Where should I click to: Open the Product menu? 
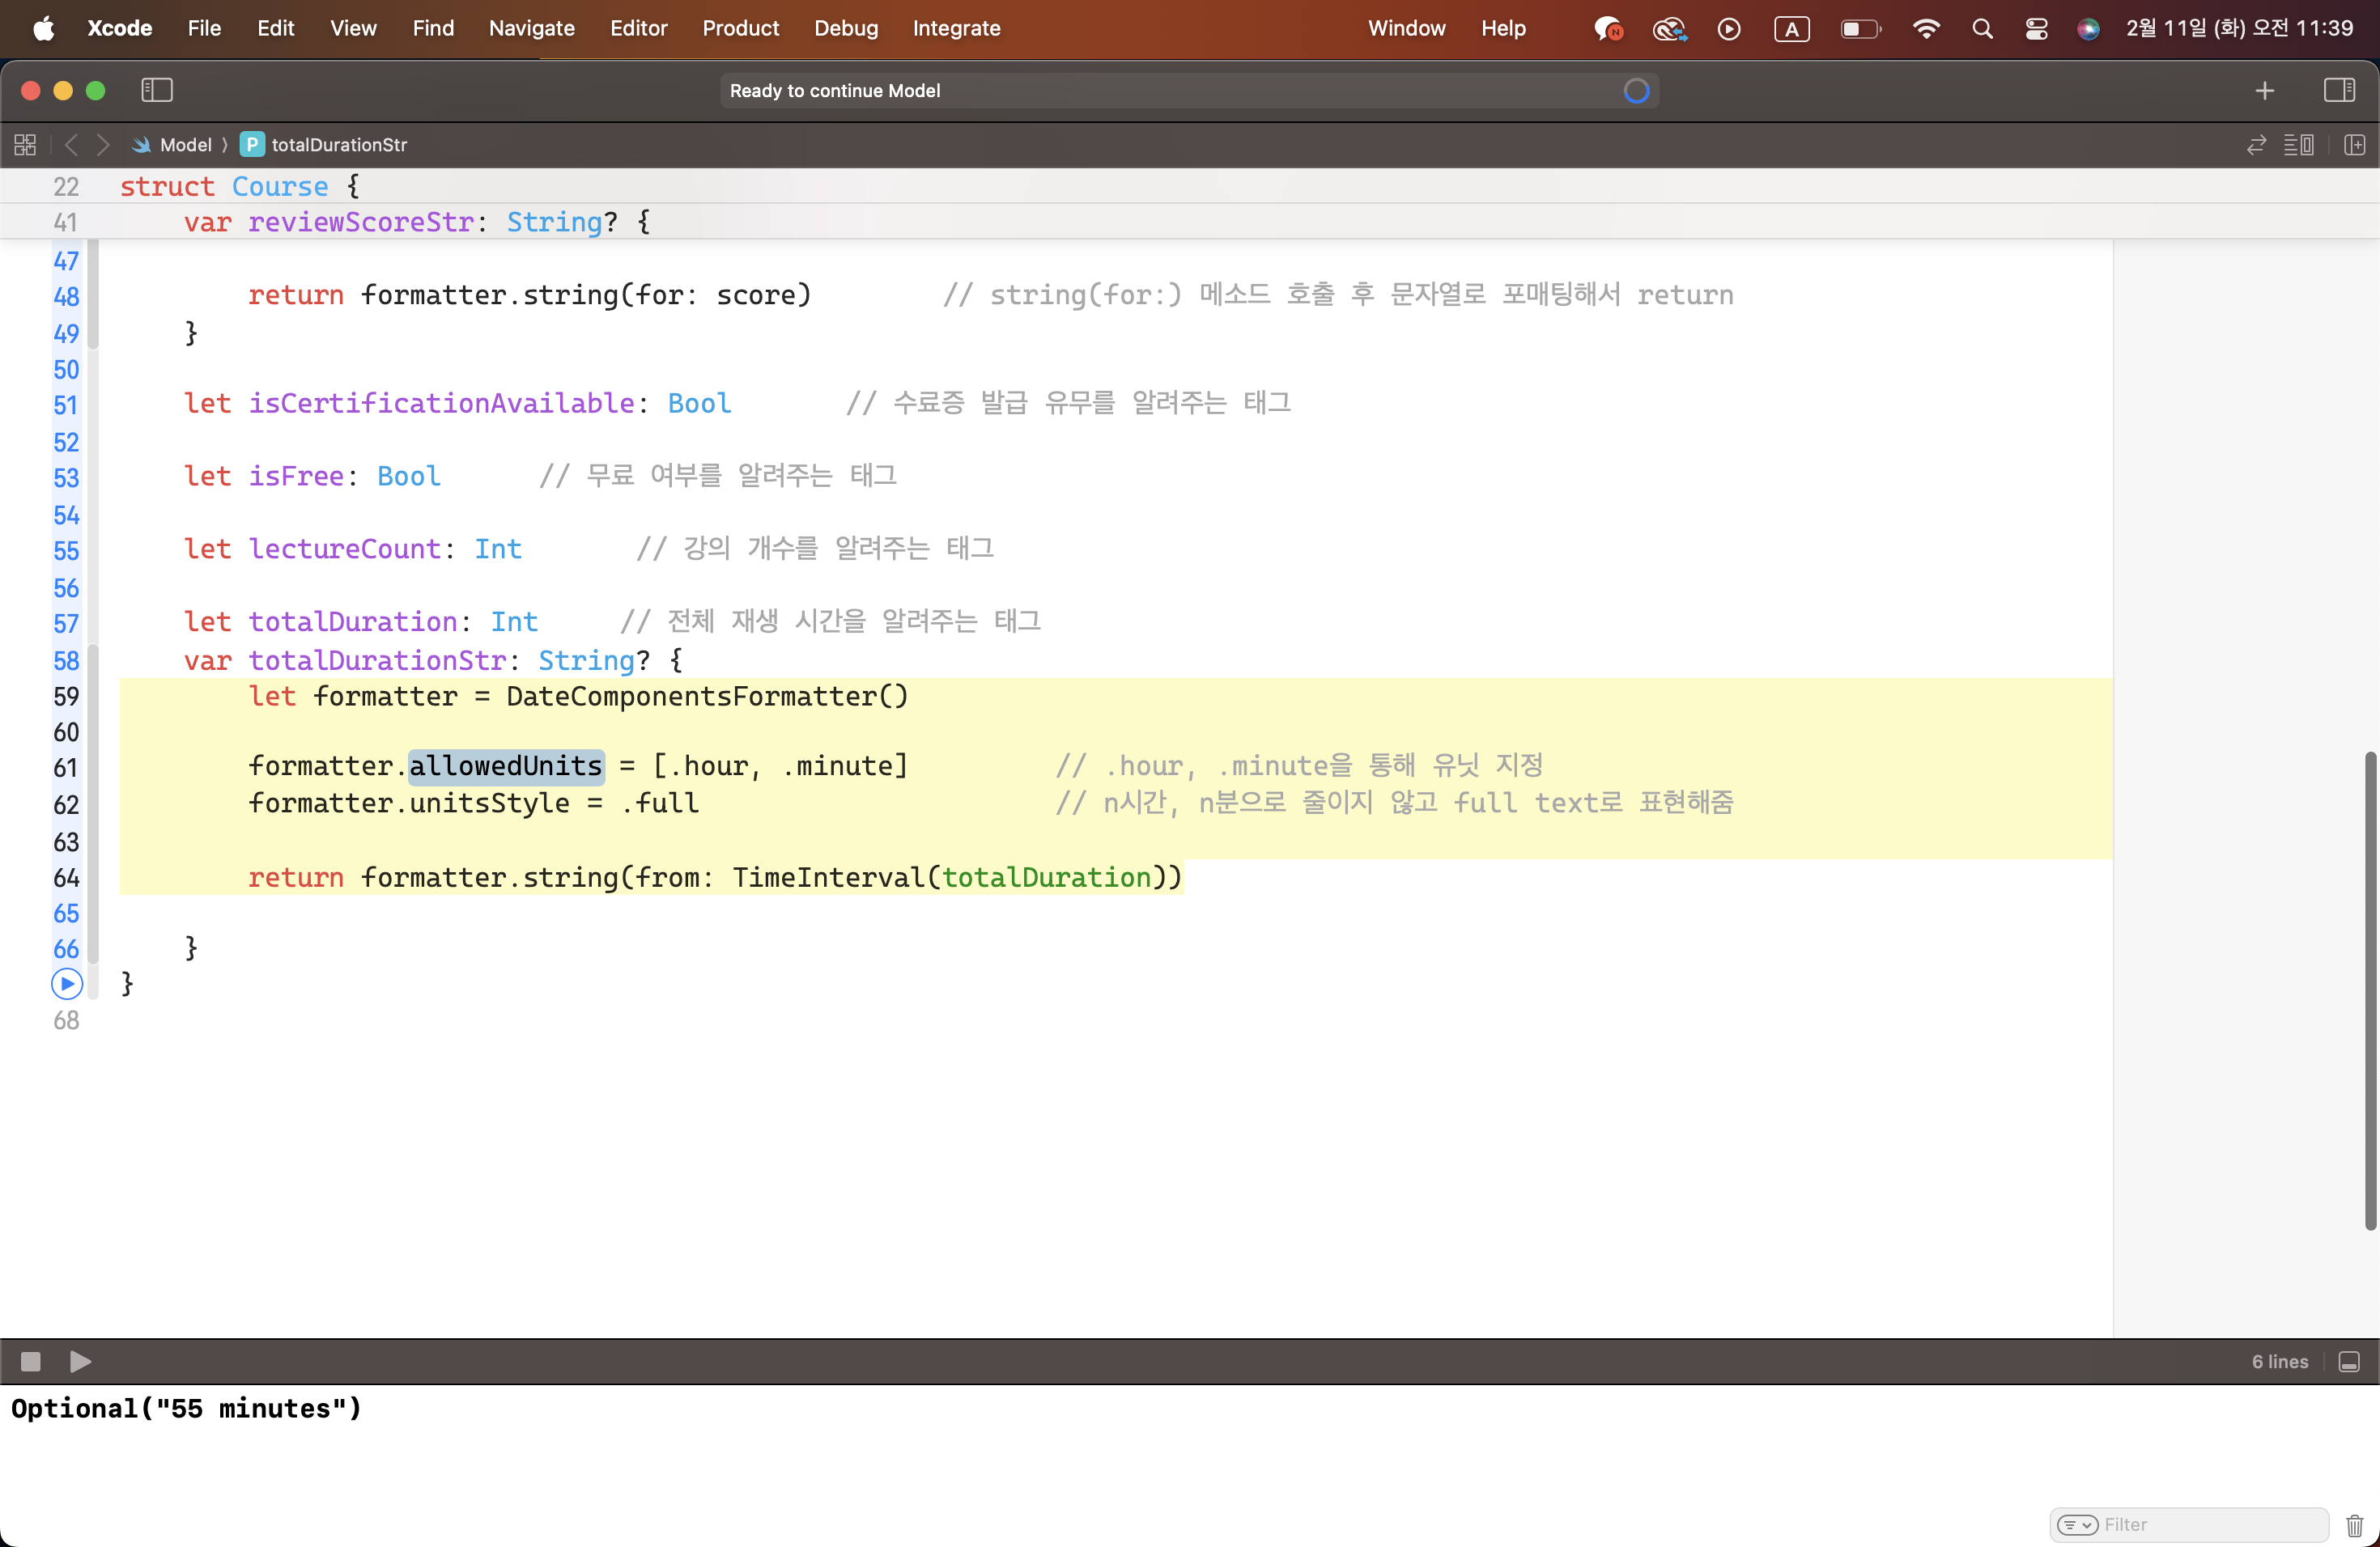pos(740,28)
